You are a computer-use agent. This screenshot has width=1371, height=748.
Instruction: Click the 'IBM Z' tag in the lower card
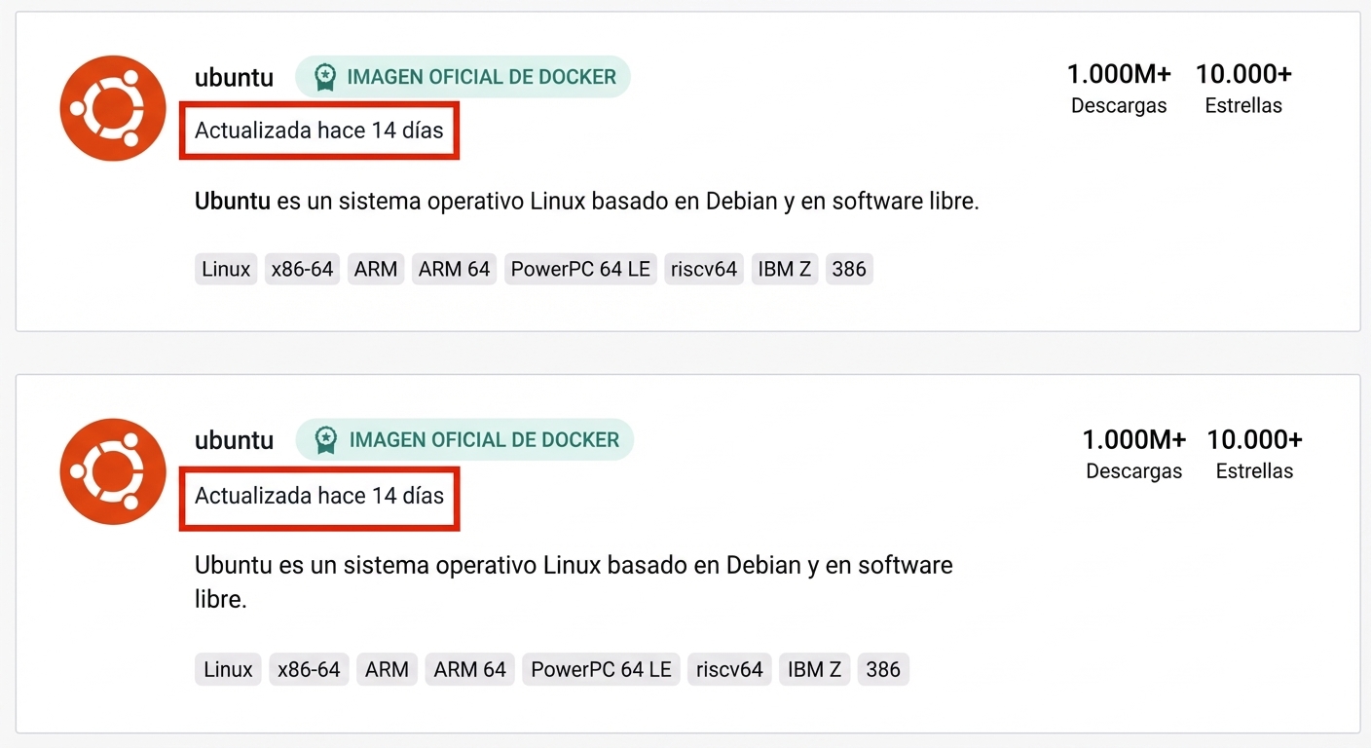[814, 669]
